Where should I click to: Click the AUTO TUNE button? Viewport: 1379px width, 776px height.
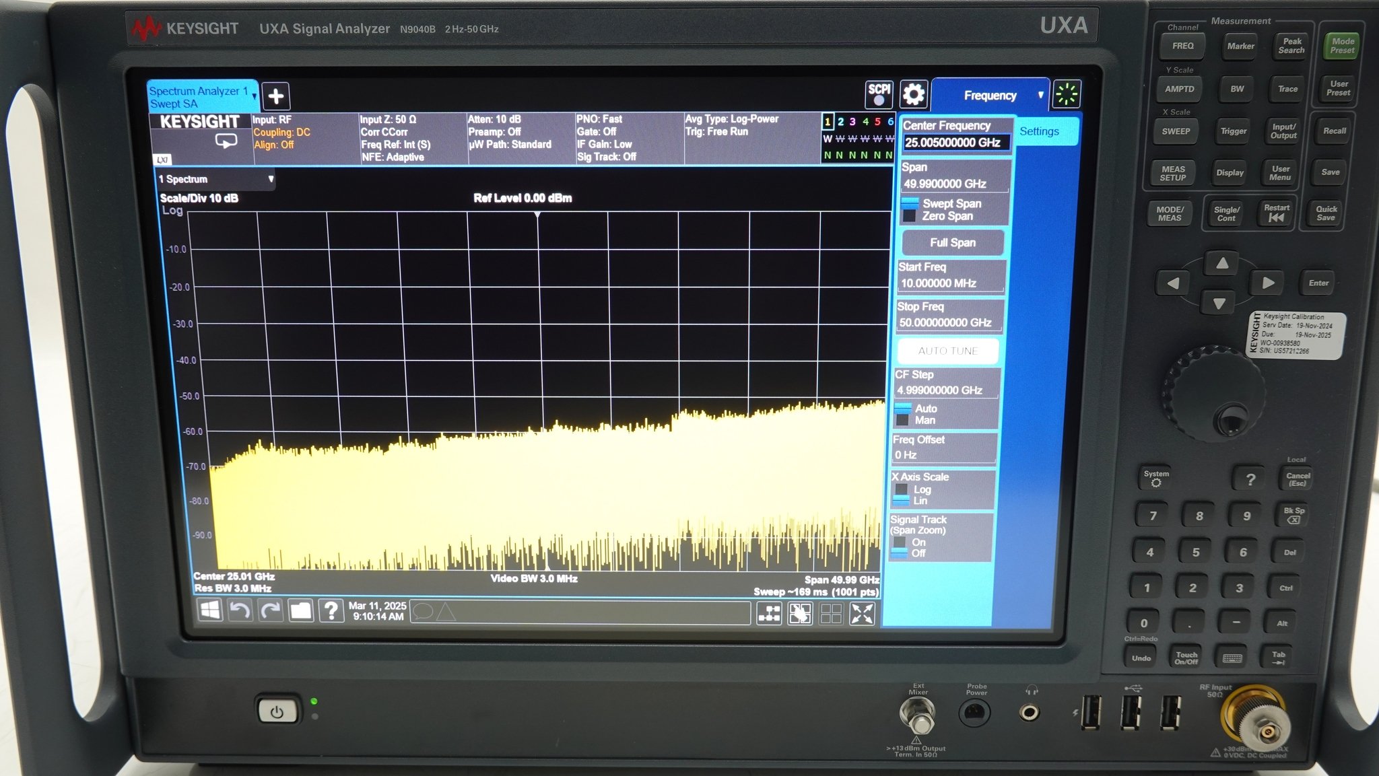tap(948, 351)
